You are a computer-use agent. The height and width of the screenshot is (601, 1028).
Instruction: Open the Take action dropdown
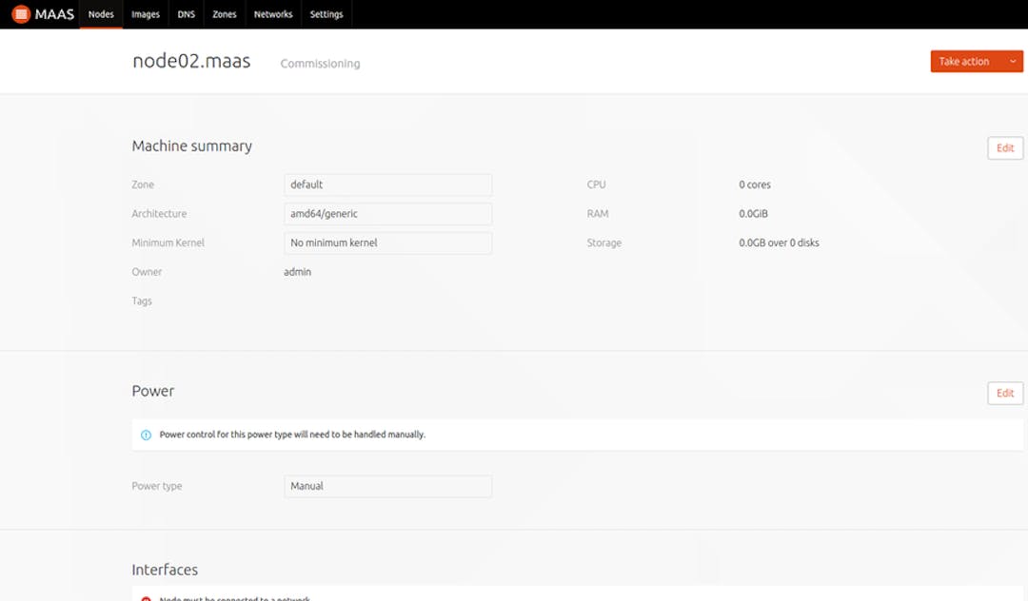pos(976,61)
